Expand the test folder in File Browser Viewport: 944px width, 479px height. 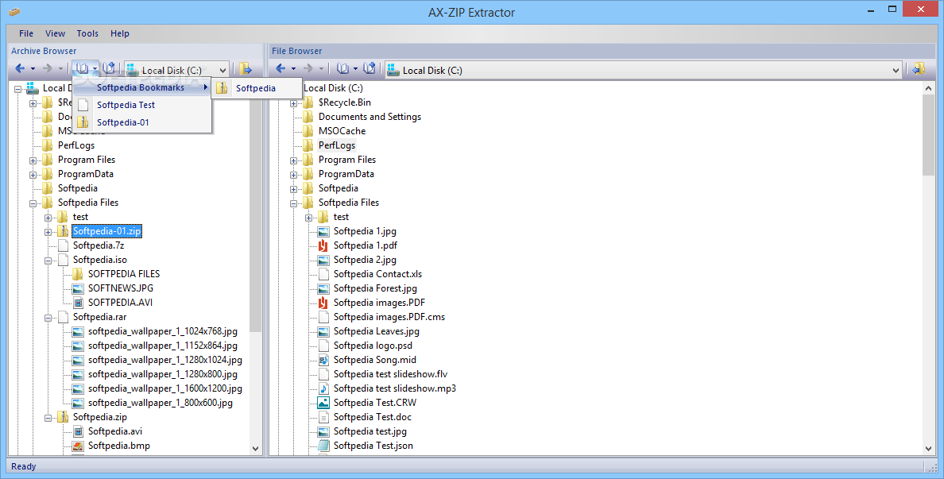(309, 217)
